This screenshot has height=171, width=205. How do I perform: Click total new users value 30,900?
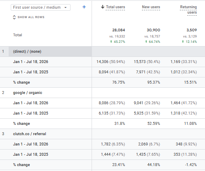coord(153,30)
